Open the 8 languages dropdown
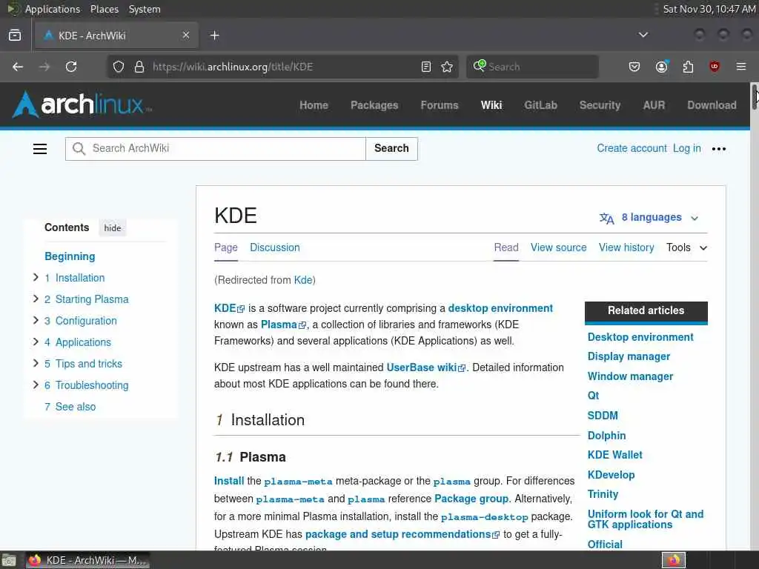 651,218
